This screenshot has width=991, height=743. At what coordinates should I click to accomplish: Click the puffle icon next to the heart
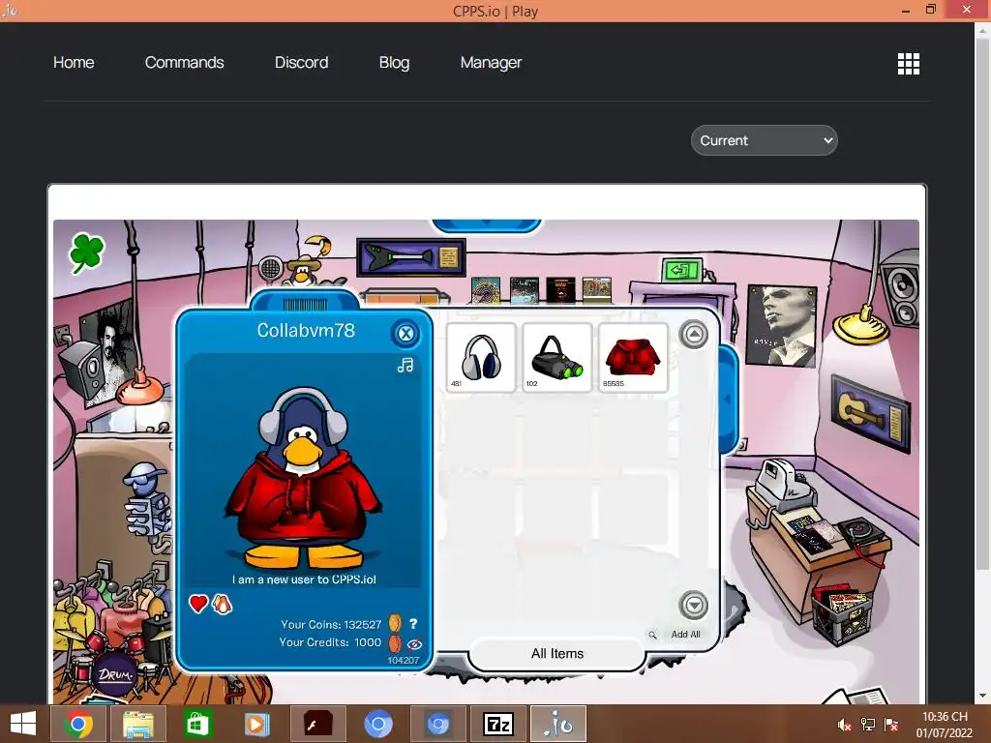click(x=222, y=604)
